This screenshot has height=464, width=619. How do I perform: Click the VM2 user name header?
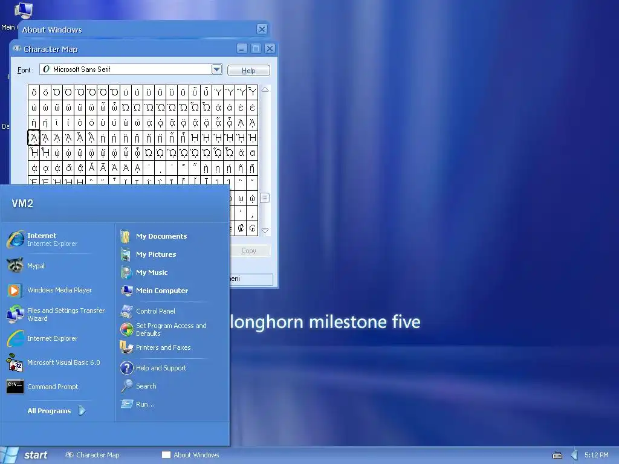pyautogui.click(x=22, y=204)
